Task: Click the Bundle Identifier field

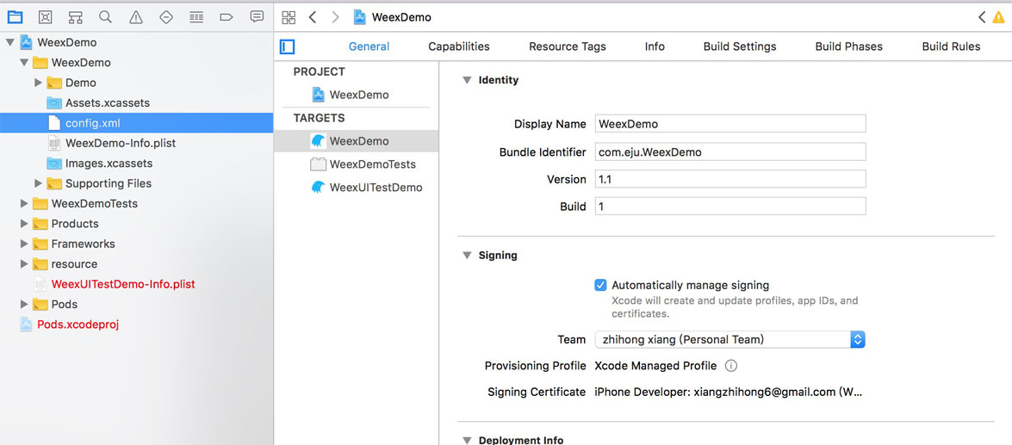Action: pyautogui.click(x=730, y=152)
